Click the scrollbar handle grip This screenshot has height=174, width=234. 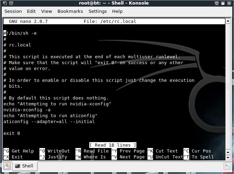click(x=228, y=86)
